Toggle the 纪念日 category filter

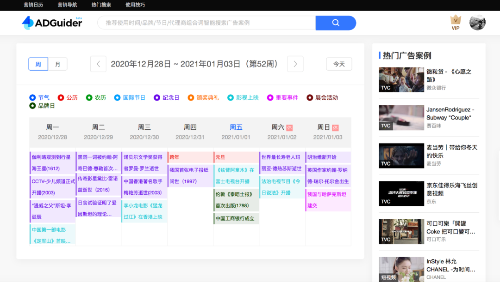coord(167,97)
